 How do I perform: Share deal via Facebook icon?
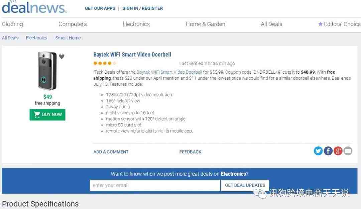pyautogui.click(x=328, y=151)
